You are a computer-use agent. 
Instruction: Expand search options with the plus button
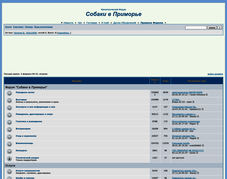pos(220,27)
